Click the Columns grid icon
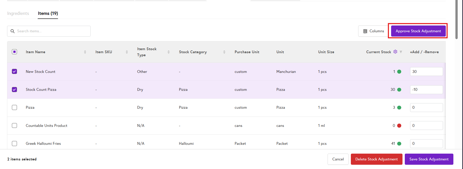463x169 pixels. click(365, 31)
